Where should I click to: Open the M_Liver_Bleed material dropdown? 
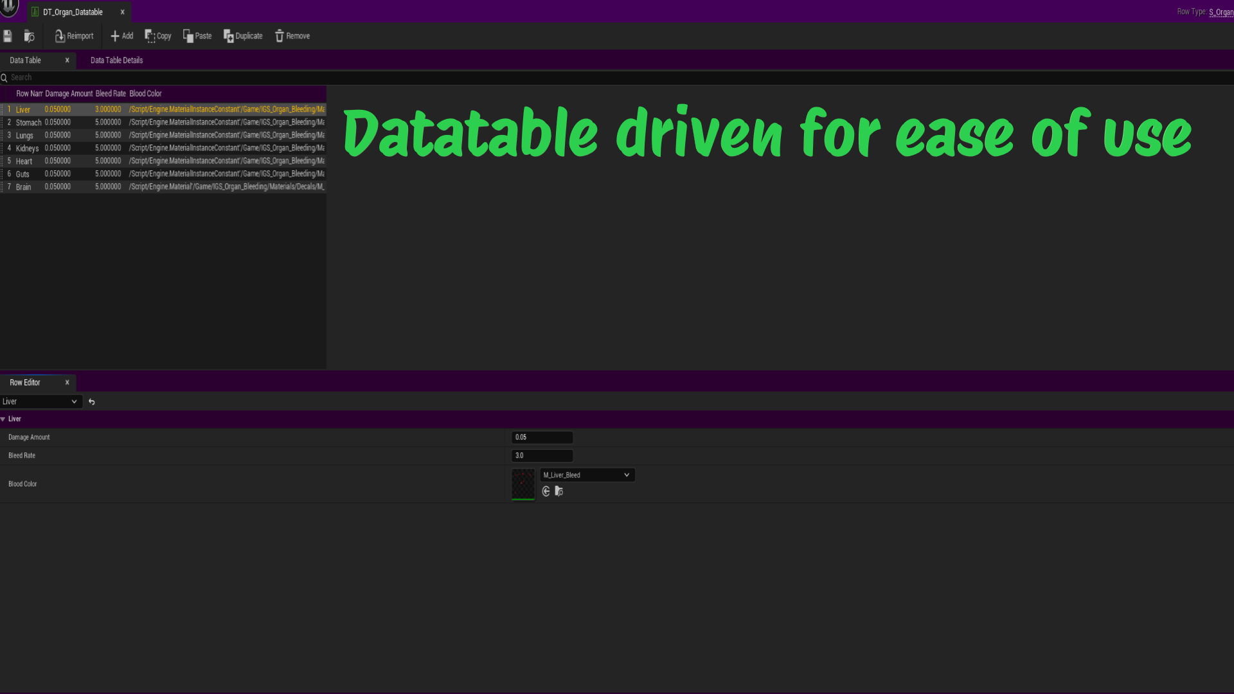point(587,475)
